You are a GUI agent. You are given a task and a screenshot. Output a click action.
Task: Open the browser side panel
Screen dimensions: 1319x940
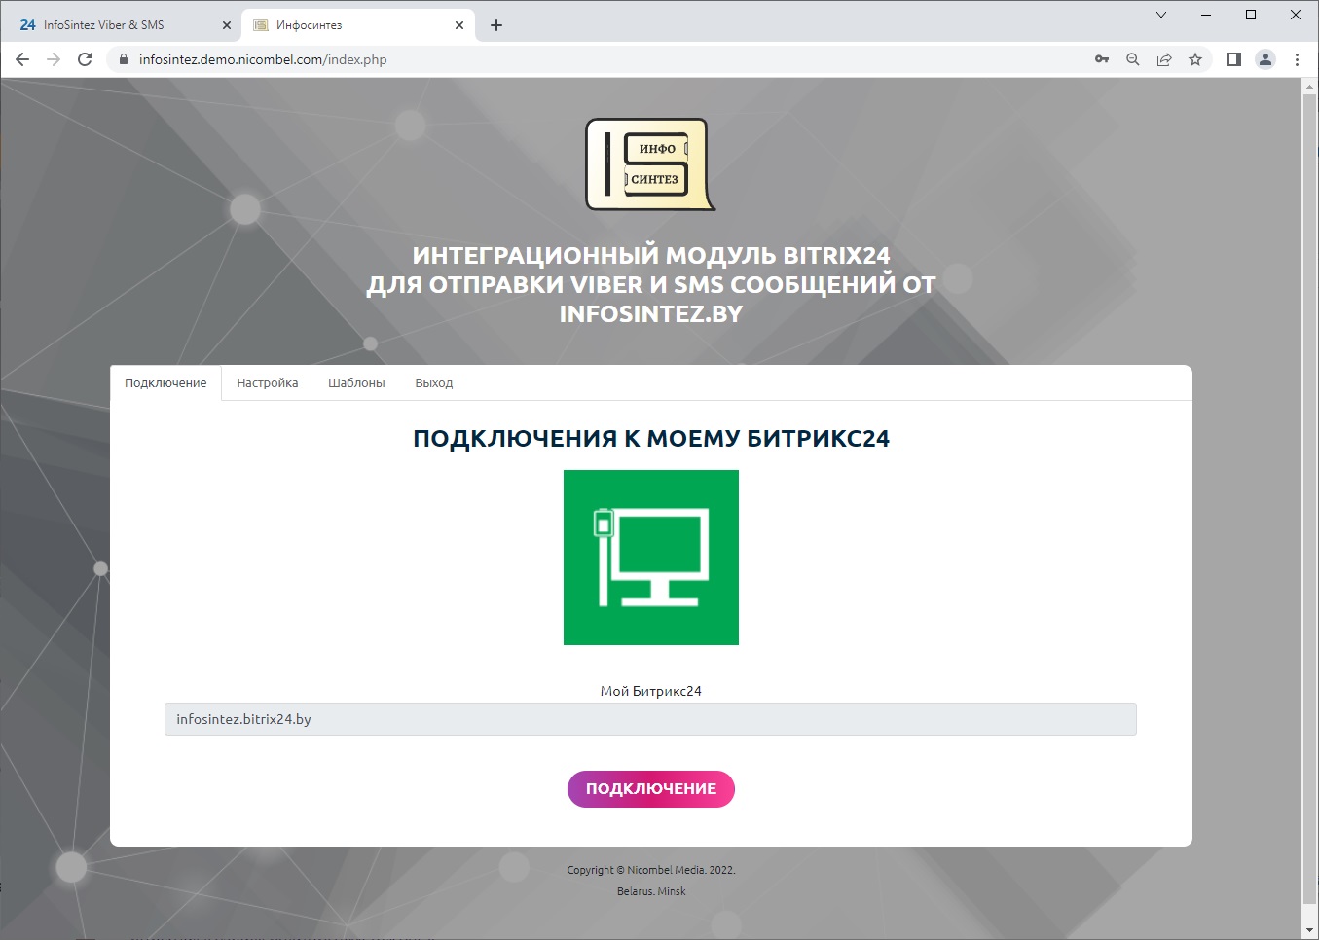(1234, 59)
